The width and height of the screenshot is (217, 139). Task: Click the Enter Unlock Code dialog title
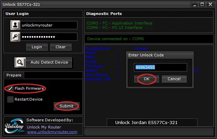click(x=146, y=55)
